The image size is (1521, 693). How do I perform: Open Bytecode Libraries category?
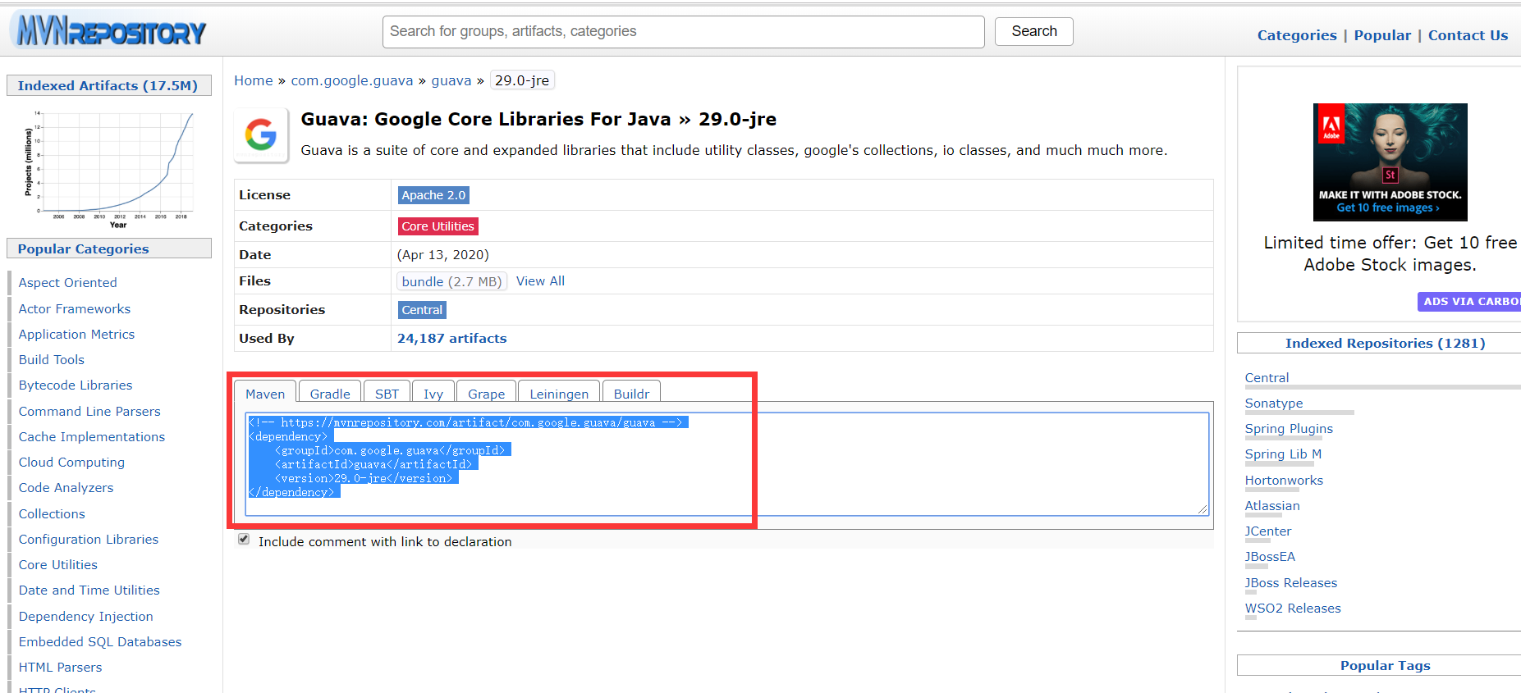[x=76, y=385]
